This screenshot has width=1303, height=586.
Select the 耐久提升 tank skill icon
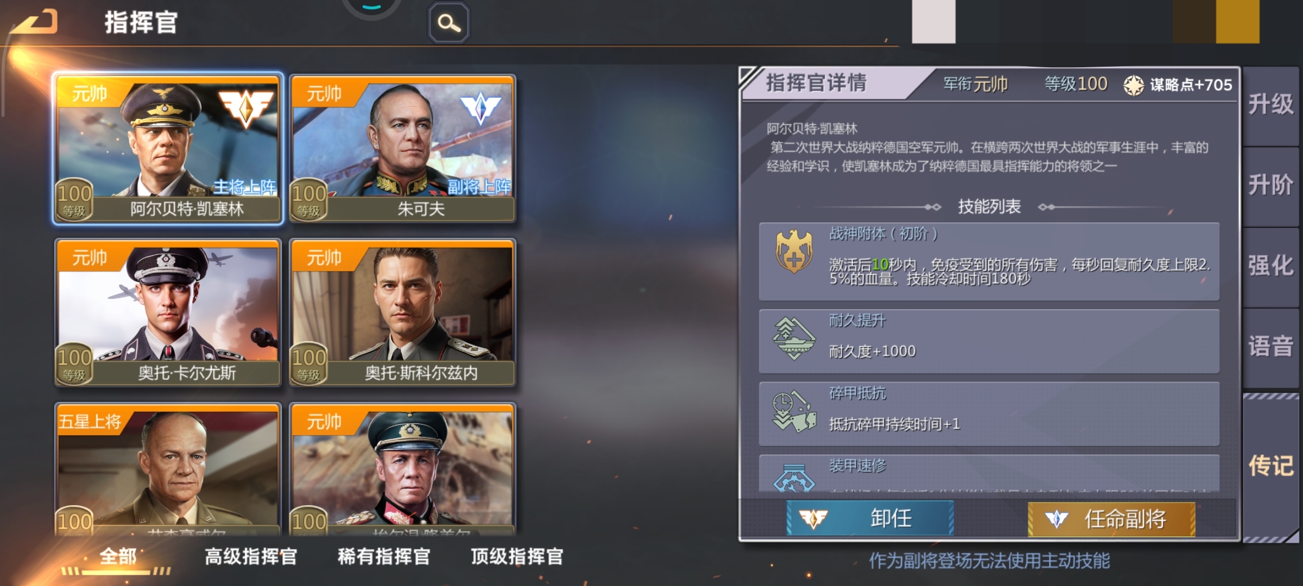pyautogui.click(x=794, y=339)
